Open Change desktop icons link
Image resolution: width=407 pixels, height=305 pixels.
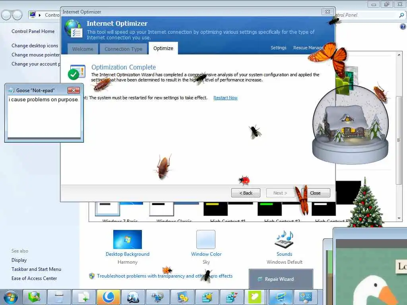coord(35,46)
